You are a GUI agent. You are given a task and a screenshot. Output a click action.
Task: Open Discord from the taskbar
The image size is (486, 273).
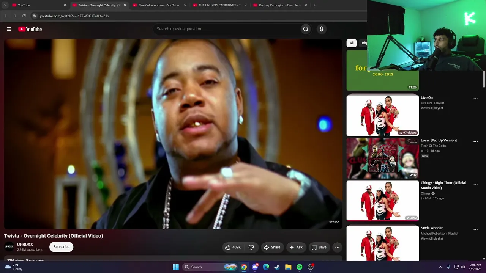pyautogui.click(x=255, y=267)
